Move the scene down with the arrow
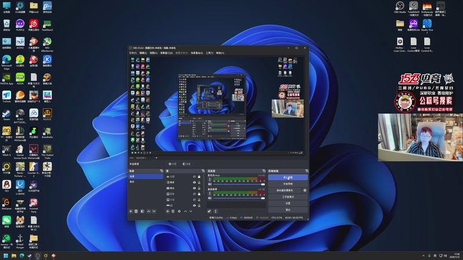The image size is (463, 260). [x=154, y=211]
